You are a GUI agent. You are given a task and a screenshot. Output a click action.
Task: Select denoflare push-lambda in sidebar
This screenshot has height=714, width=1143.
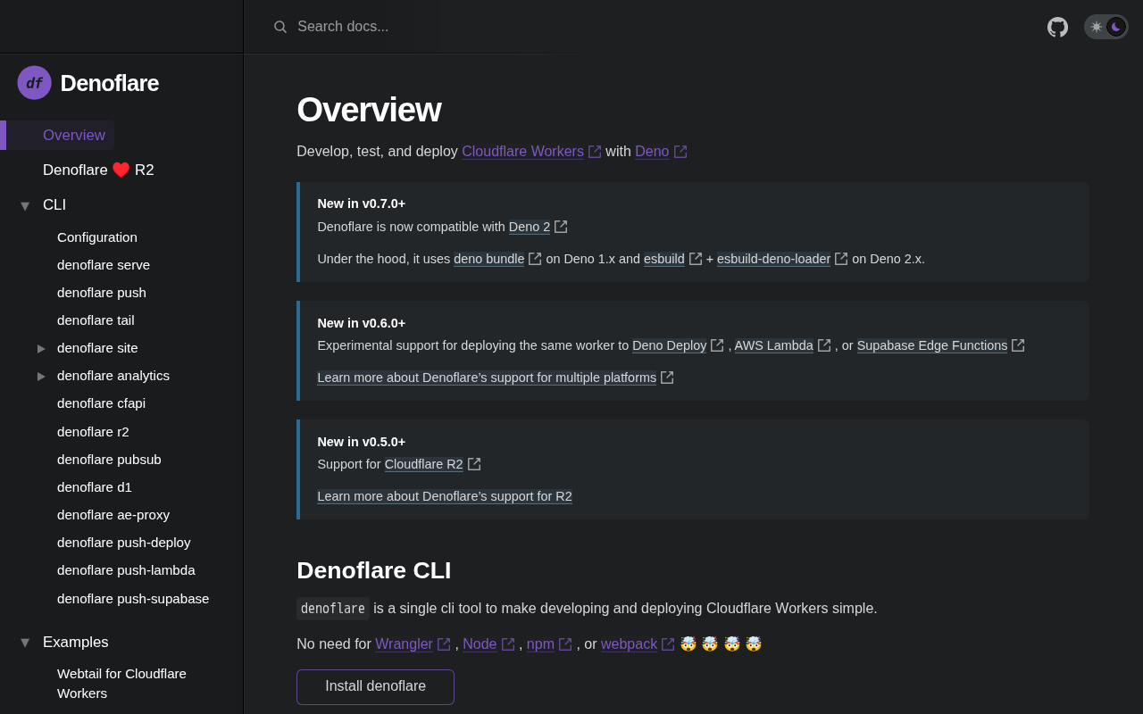pyautogui.click(x=126, y=570)
